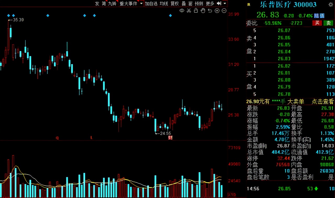This screenshot has height=198, width=335.
Task: Click the 14:56 trade tick time
Action: [253, 189]
